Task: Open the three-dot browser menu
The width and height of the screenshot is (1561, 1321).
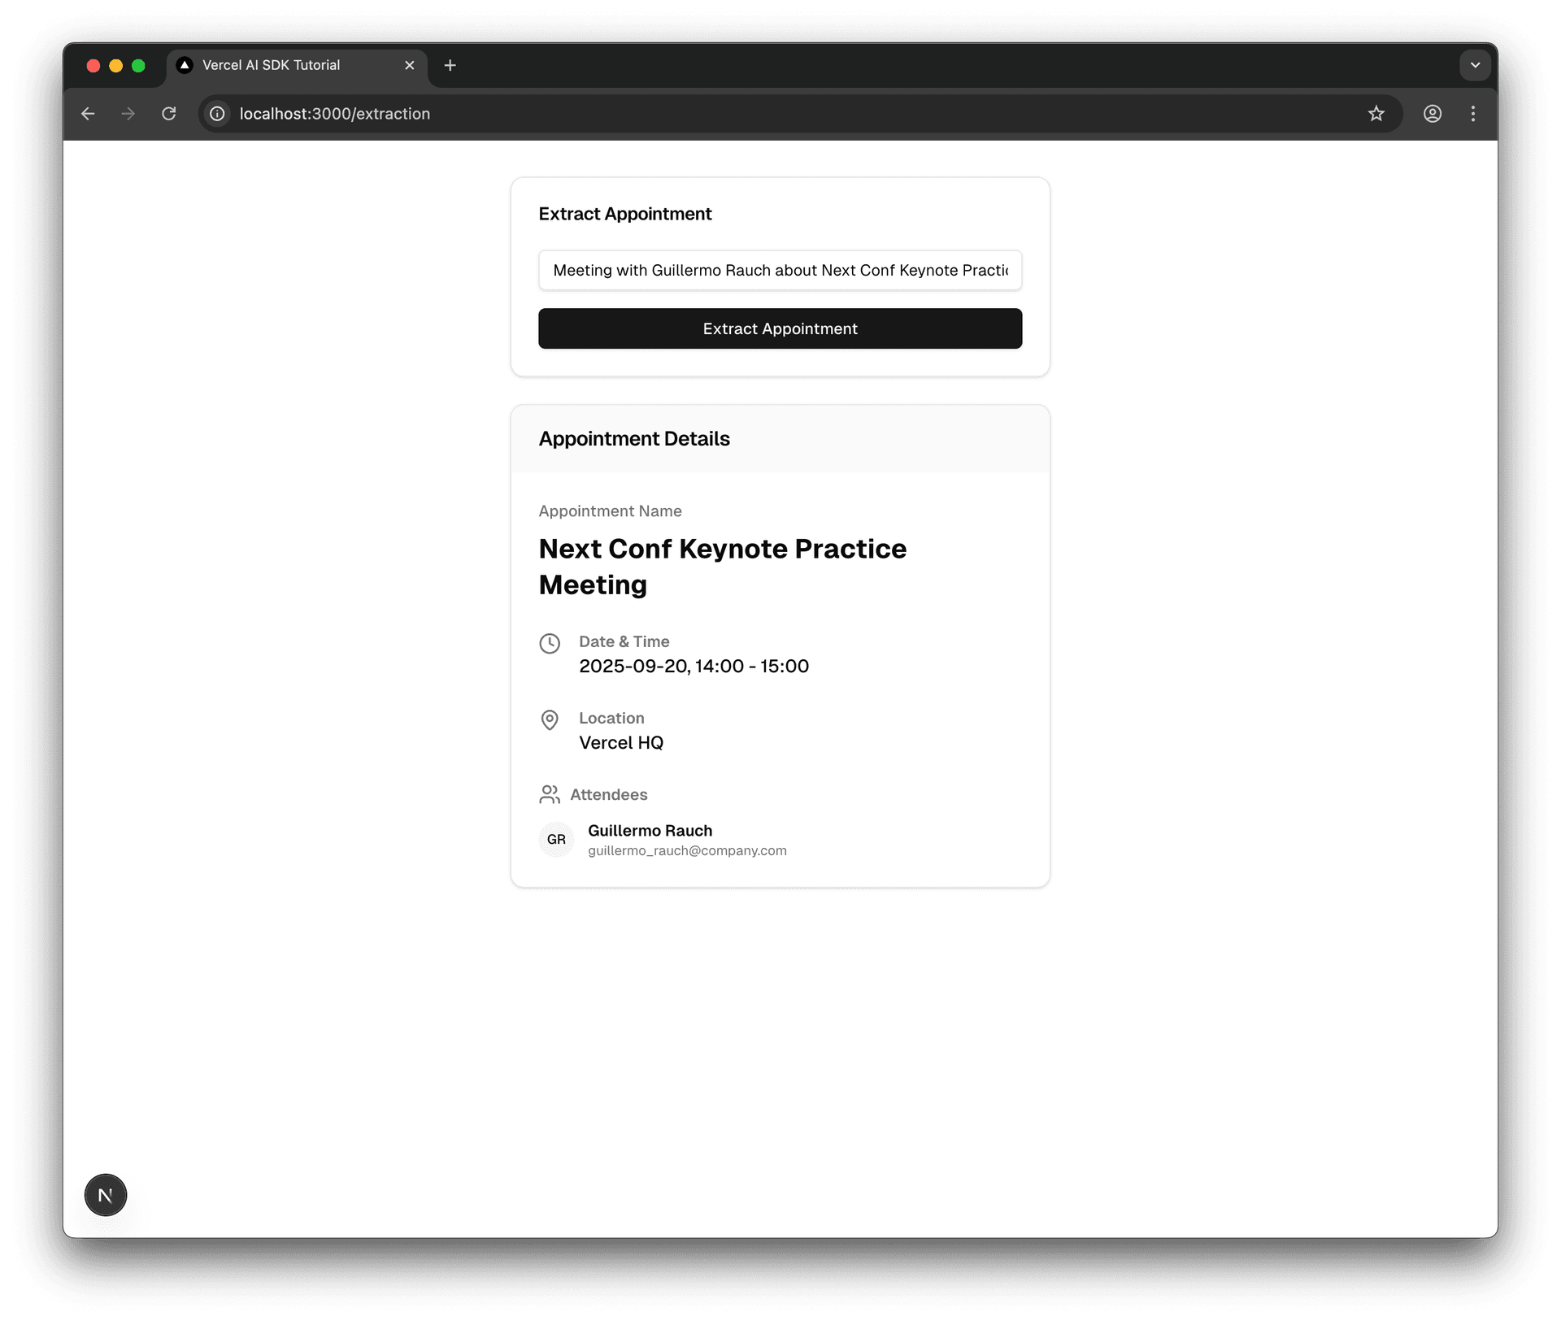Action: coord(1473,114)
